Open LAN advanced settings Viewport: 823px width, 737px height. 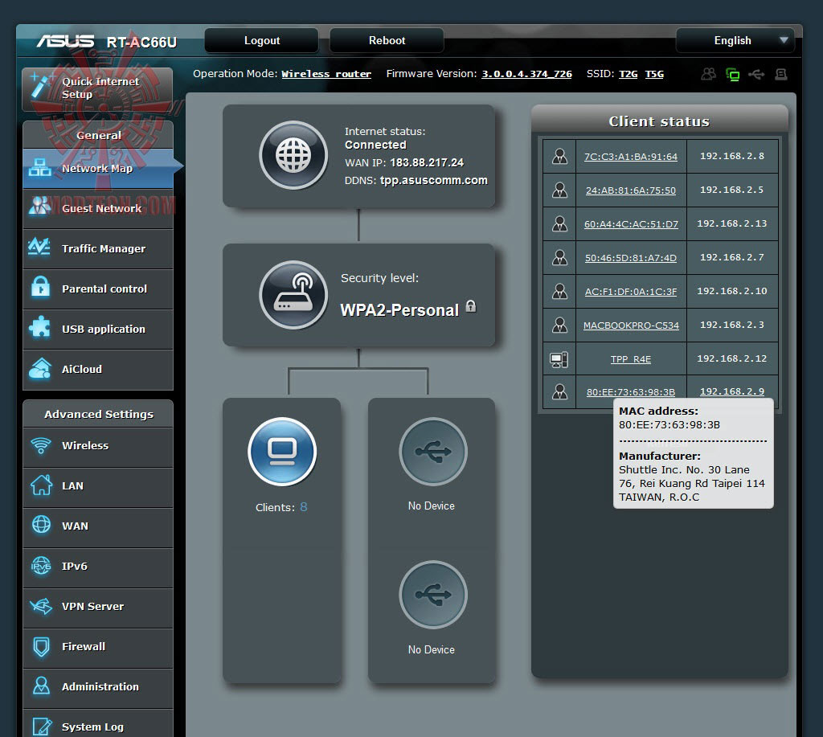[x=97, y=486]
